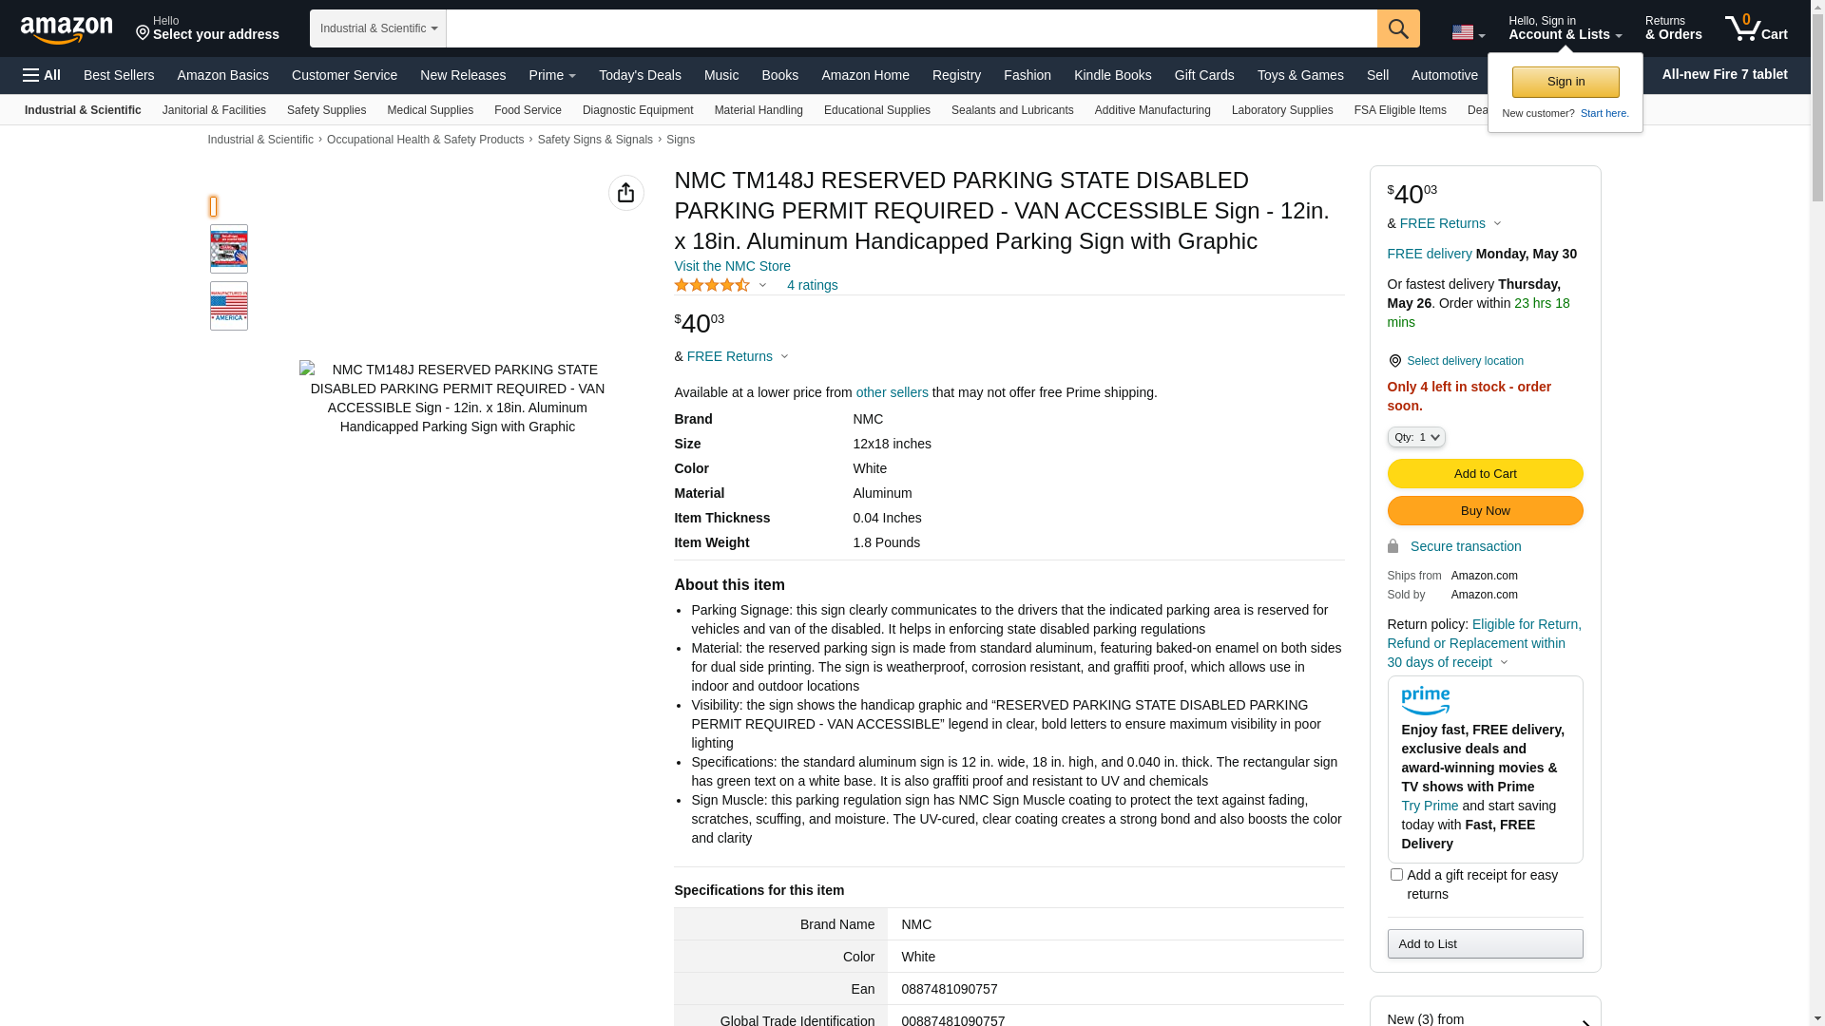This screenshot has height=1026, width=1825.
Task: Open Today's Deals menu item
Action: [640, 75]
